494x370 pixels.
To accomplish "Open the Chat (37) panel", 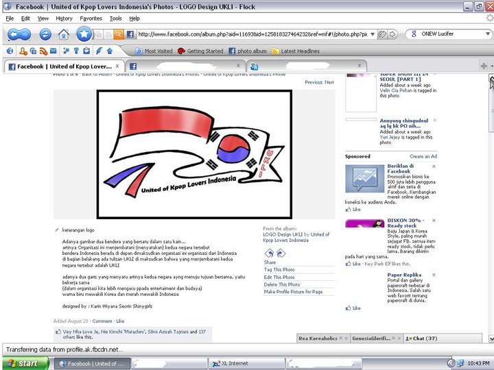I will (443, 338).
